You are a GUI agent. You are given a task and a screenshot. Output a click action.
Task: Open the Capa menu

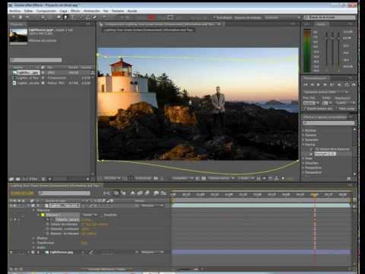tap(63, 11)
